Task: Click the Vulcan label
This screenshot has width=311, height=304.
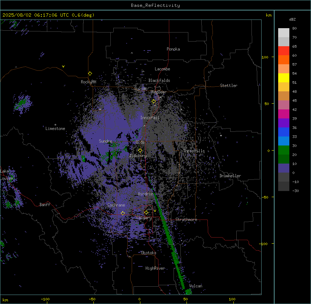Action: (x=196, y=286)
